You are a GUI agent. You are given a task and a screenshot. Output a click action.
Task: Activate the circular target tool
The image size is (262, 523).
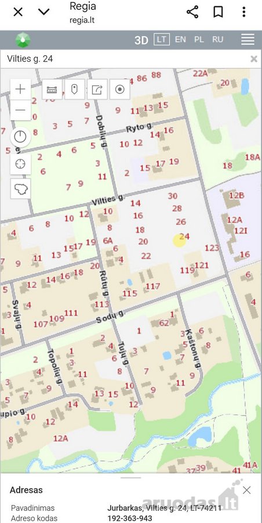point(120,89)
